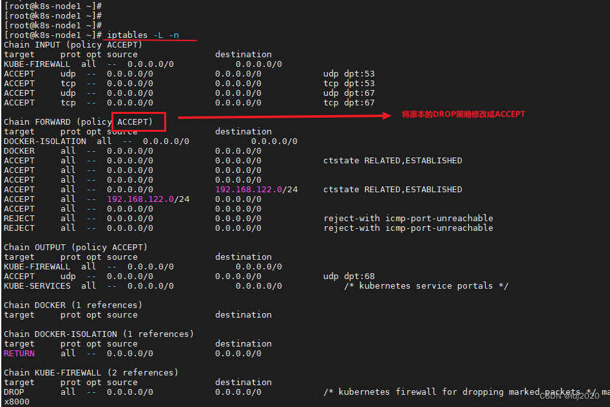
Task: Click the magenta RETURN target
Action: click(x=19, y=353)
